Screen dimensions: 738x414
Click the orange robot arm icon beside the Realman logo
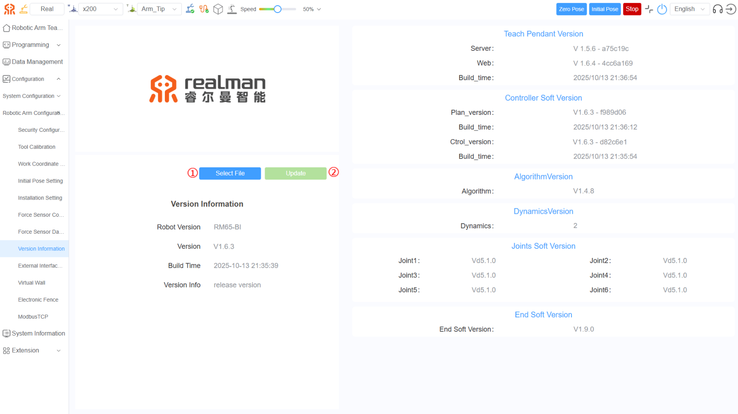point(24,9)
